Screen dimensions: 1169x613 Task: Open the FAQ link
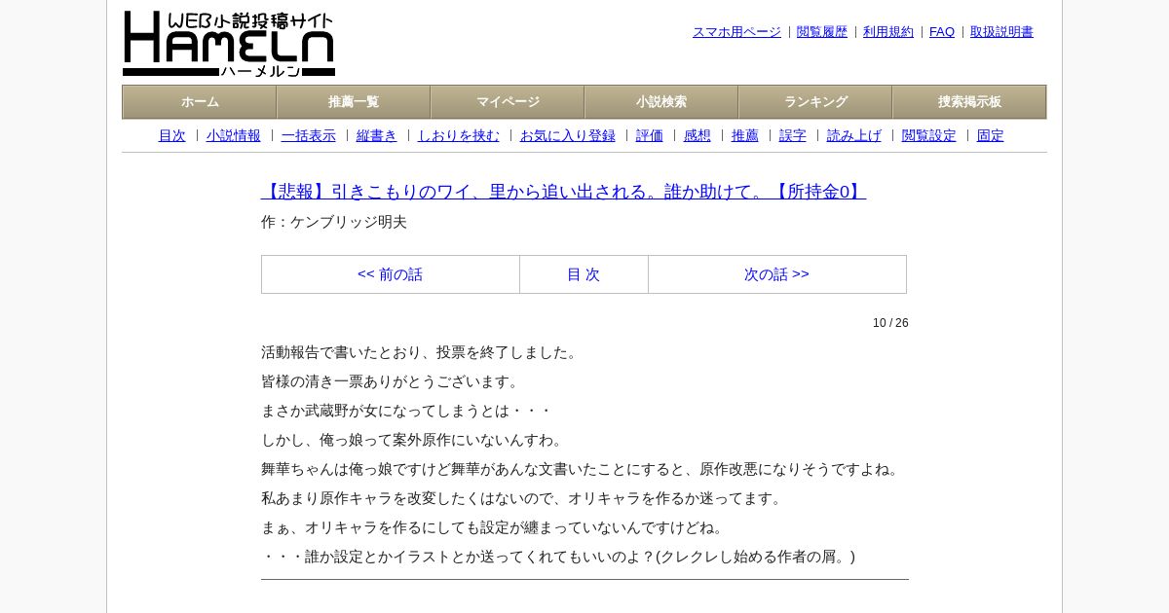(x=942, y=32)
